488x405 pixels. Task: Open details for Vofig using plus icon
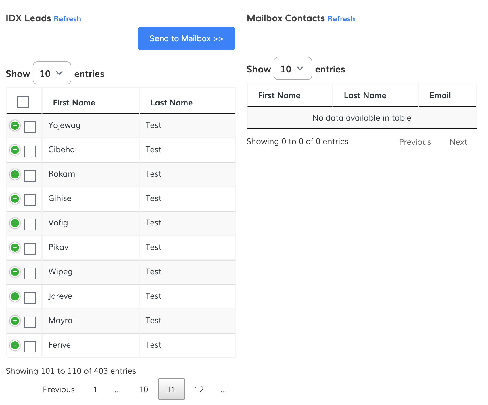15,223
